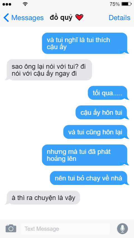Screen dimensions: 134x238
Task: Tap the battery indicator icon
Action: click(126, 4)
